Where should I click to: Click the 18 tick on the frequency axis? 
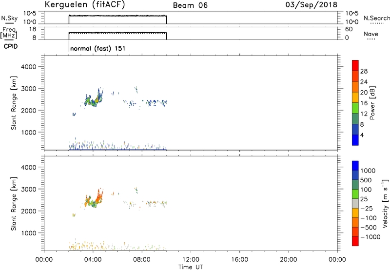click(x=32, y=29)
